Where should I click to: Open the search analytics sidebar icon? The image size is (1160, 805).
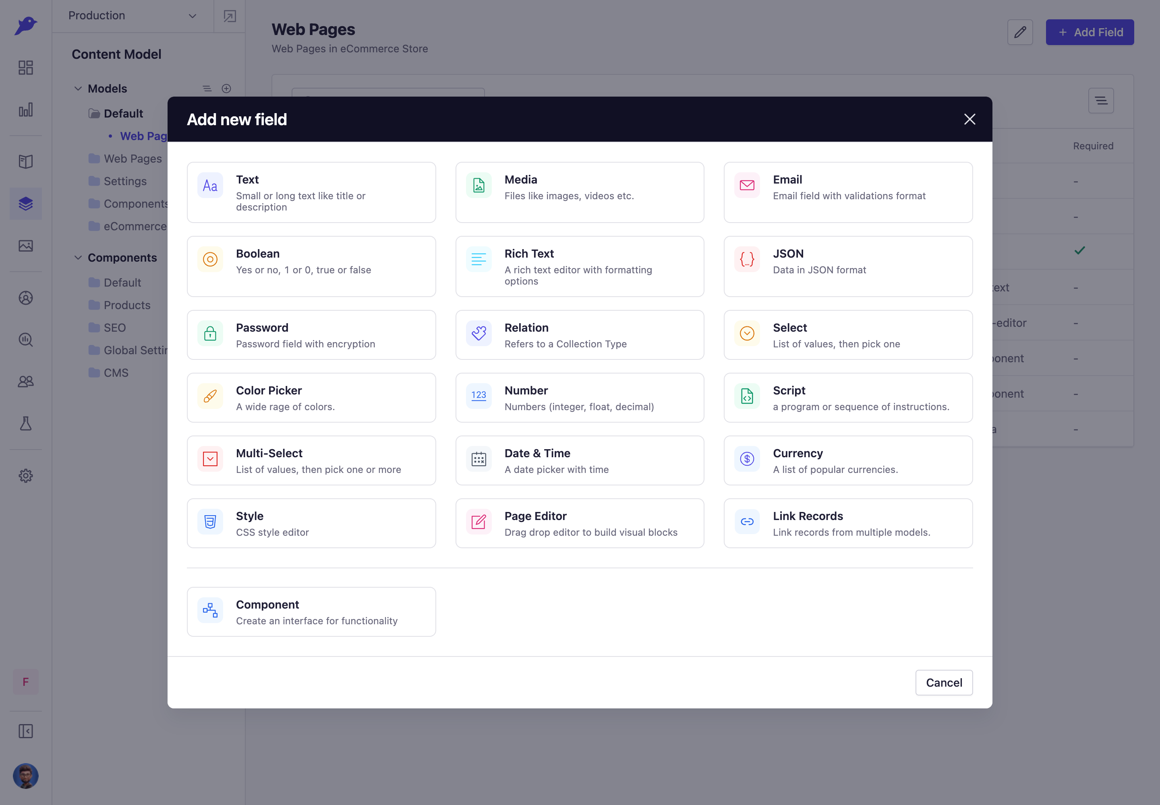26,339
